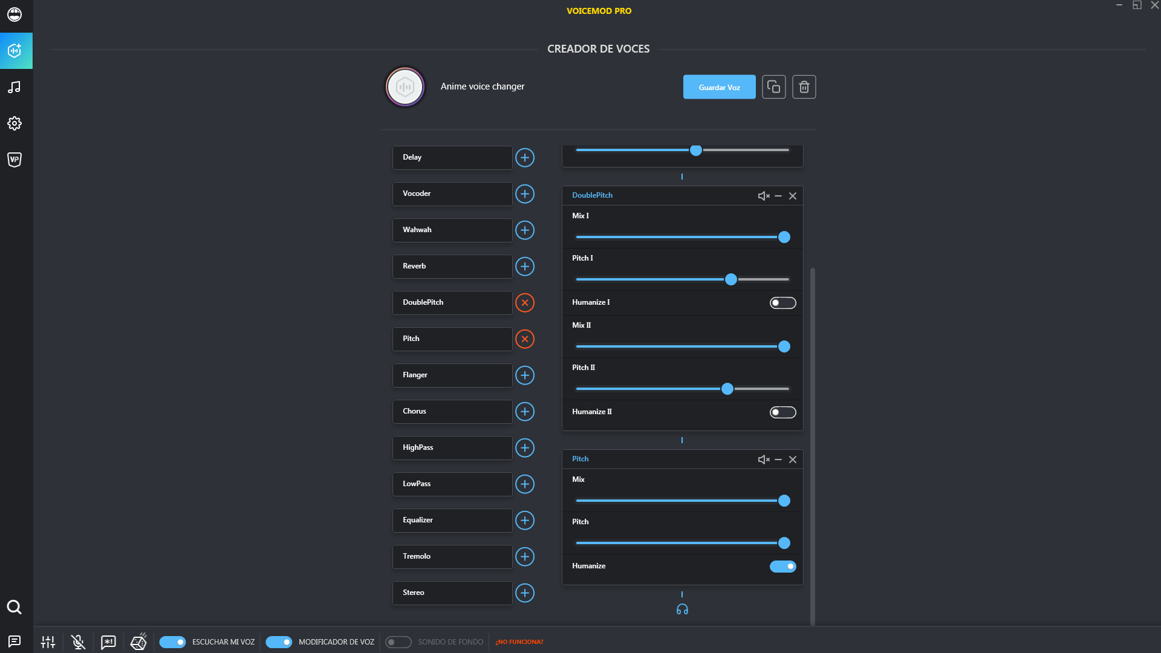Delete the voice with trash icon
This screenshot has height=653, width=1161.
pos(804,87)
